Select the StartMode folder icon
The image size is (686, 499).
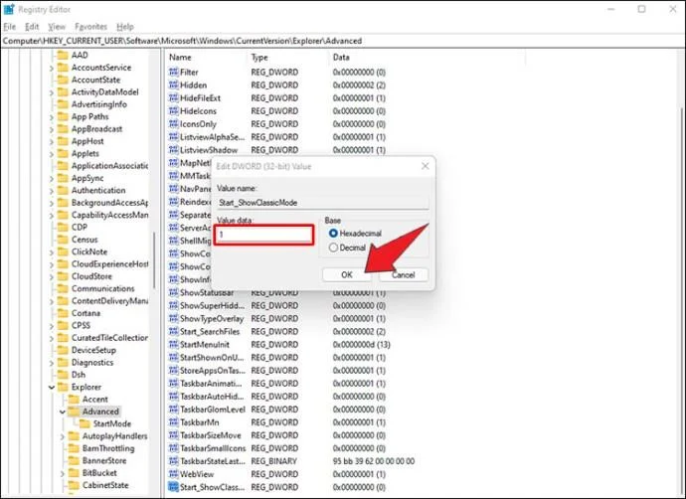[x=85, y=423]
